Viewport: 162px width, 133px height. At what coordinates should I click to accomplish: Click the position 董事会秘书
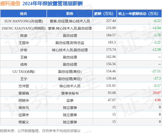(70, 93)
